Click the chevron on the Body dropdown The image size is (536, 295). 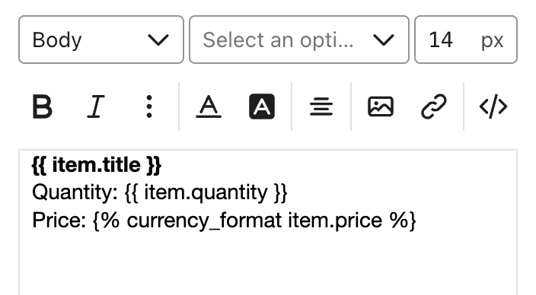(158, 40)
